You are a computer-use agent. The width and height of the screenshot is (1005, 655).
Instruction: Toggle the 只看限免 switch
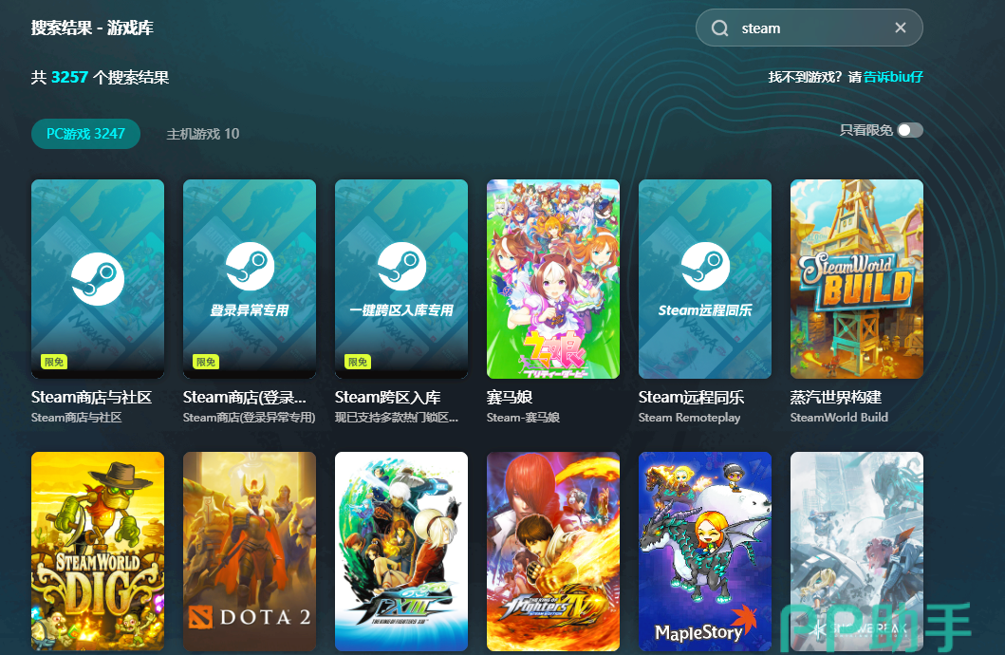point(909,130)
